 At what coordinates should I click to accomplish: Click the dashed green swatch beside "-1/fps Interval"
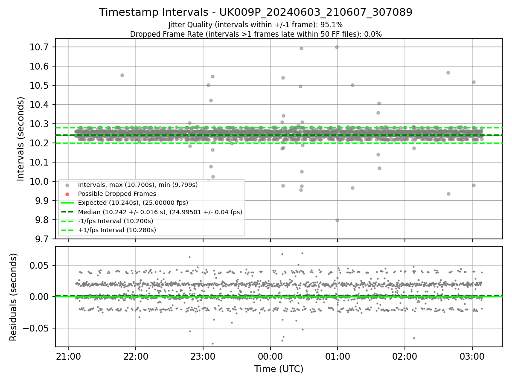67,221
